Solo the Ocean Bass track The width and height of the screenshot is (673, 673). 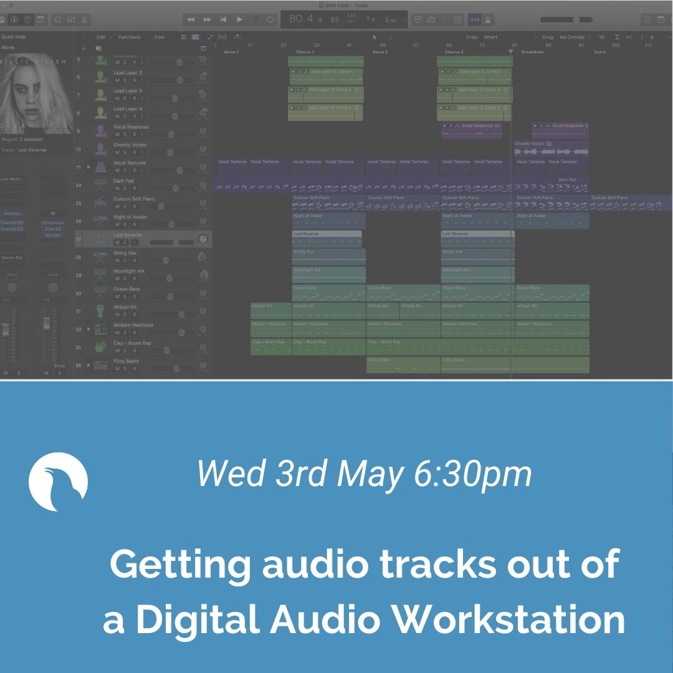click(125, 297)
